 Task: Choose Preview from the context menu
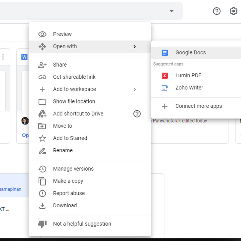click(90, 34)
